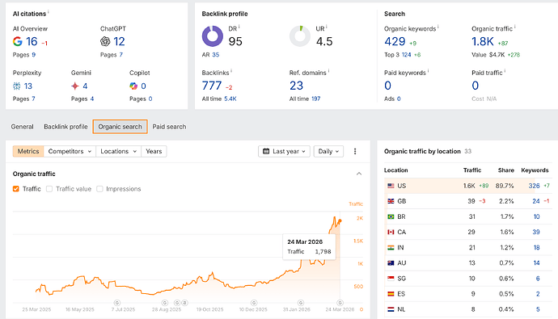Open the chart three-dot options menu
Image resolution: width=558 pixels, height=319 pixels.
(x=355, y=151)
